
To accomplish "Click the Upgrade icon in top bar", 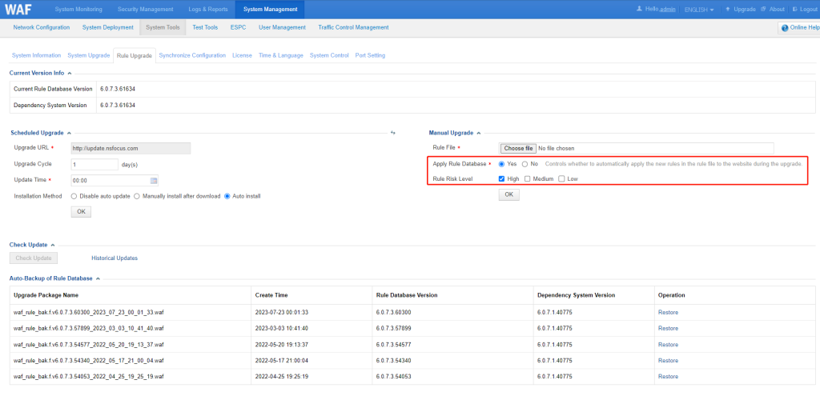I will tap(727, 10).
